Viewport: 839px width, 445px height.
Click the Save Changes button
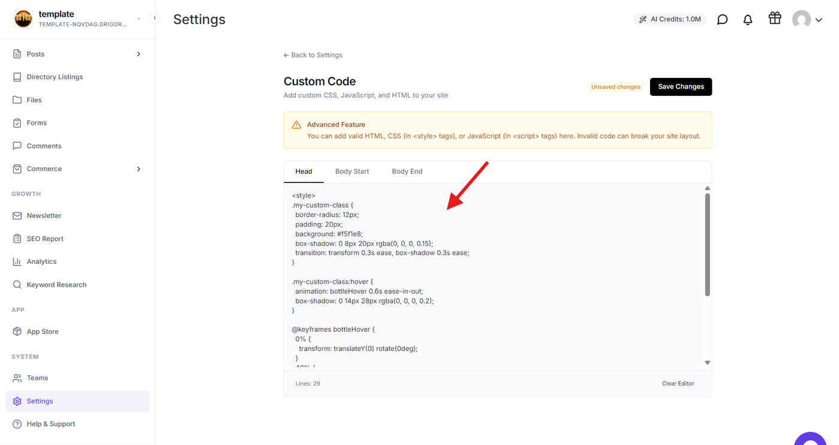click(681, 87)
